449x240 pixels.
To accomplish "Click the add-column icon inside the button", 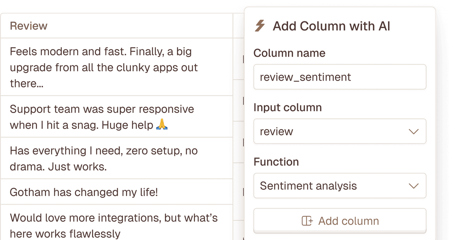I will pos(307,221).
